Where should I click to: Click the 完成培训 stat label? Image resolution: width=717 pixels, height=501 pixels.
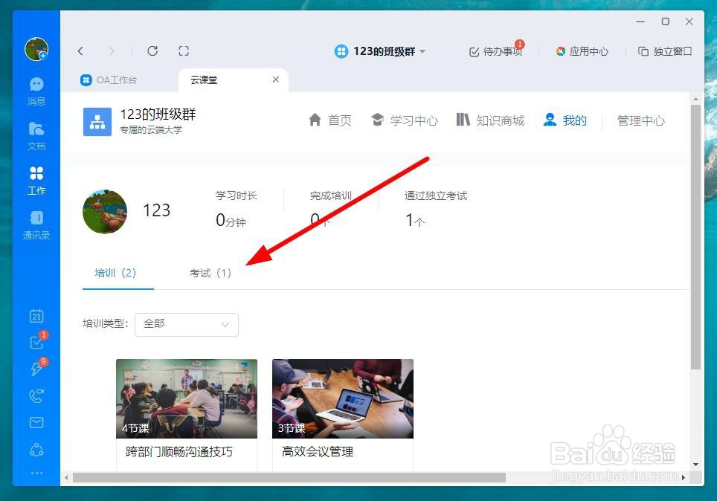point(330,195)
